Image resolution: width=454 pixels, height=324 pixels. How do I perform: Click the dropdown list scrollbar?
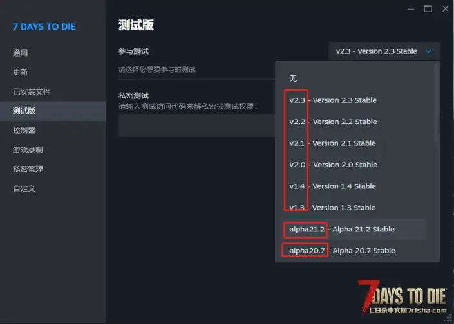click(436, 103)
